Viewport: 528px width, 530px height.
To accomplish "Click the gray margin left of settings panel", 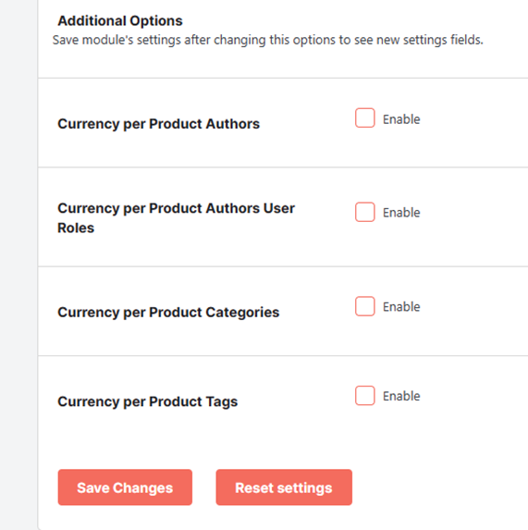I will (18, 265).
